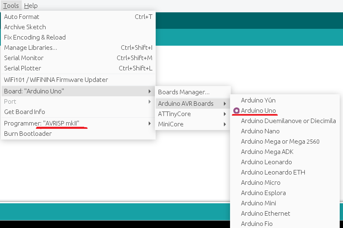The width and height of the screenshot is (343, 228).
Task: Select Get Board Info
Action: (78, 112)
